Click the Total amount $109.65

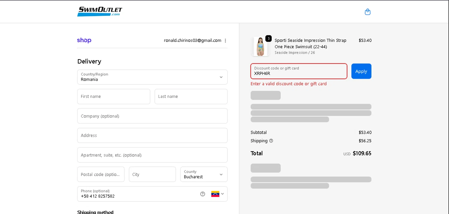(x=362, y=154)
